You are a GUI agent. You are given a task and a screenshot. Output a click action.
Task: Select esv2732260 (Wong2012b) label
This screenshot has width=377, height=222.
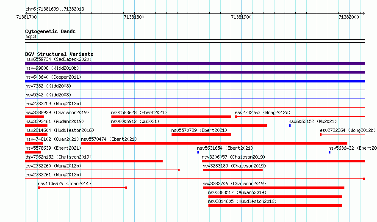click(x=53, y=166)
